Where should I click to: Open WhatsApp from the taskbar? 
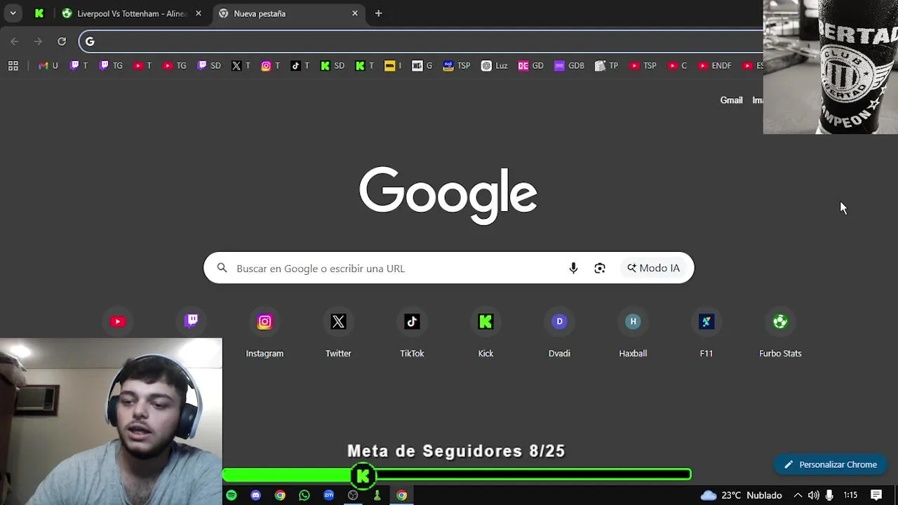[304, 495]
